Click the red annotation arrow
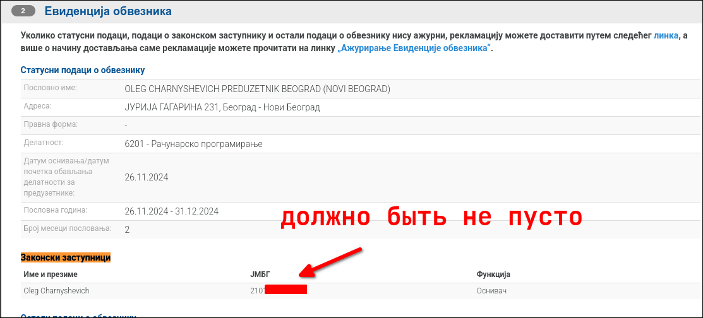 click(x=330, y=262)
